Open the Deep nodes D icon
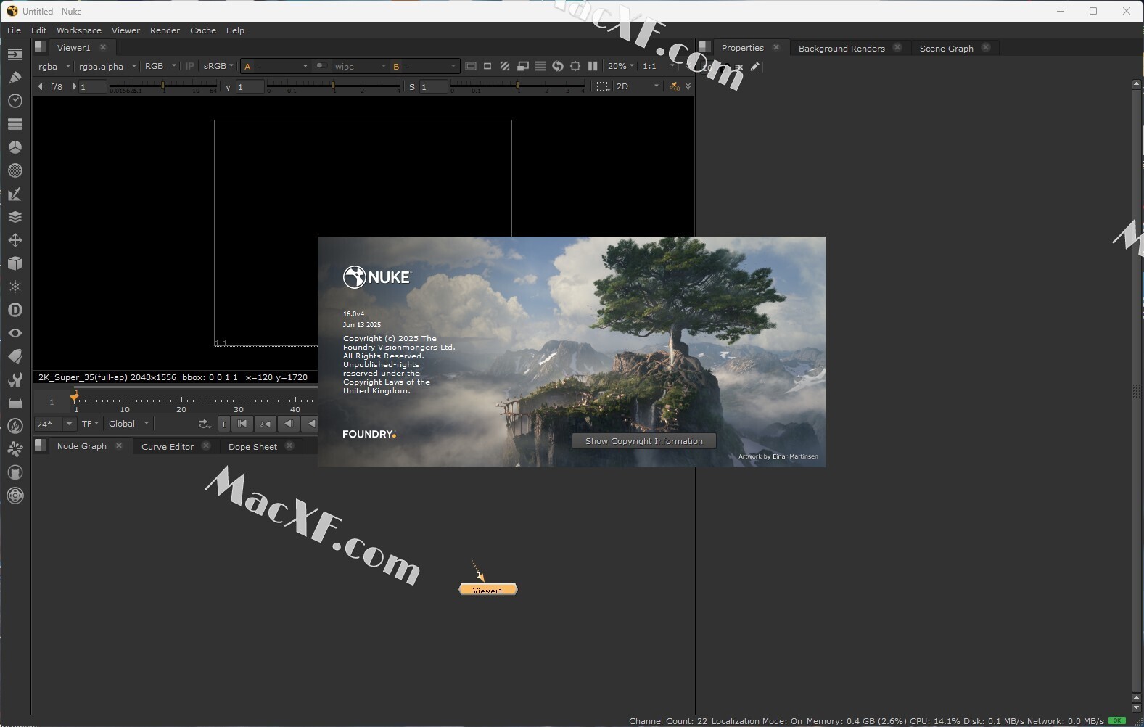Screen dimensions: 1144x727 15,310
